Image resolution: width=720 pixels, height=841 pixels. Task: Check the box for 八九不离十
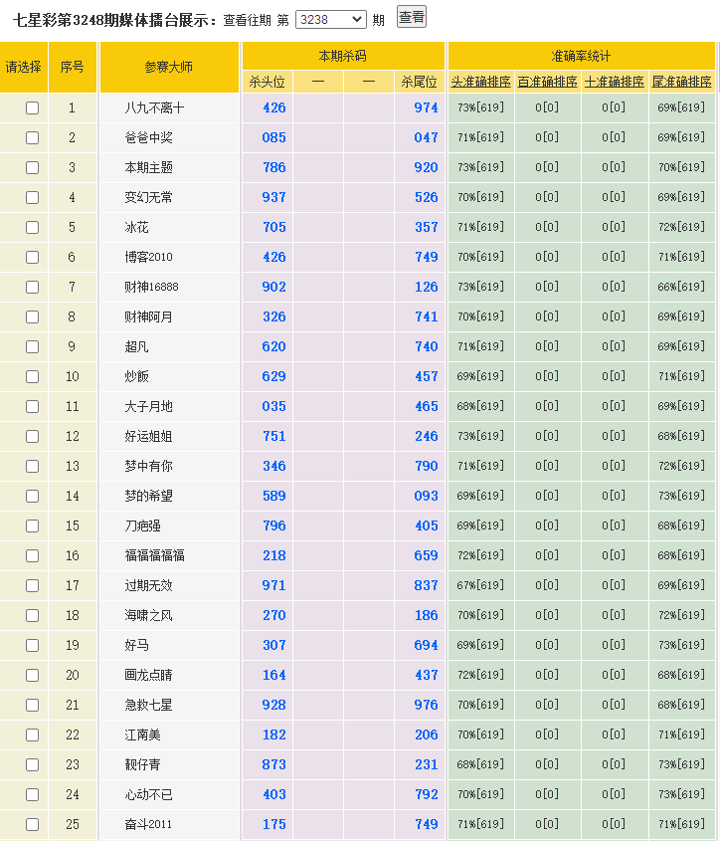pyautogui.click(x=32, y=108)
